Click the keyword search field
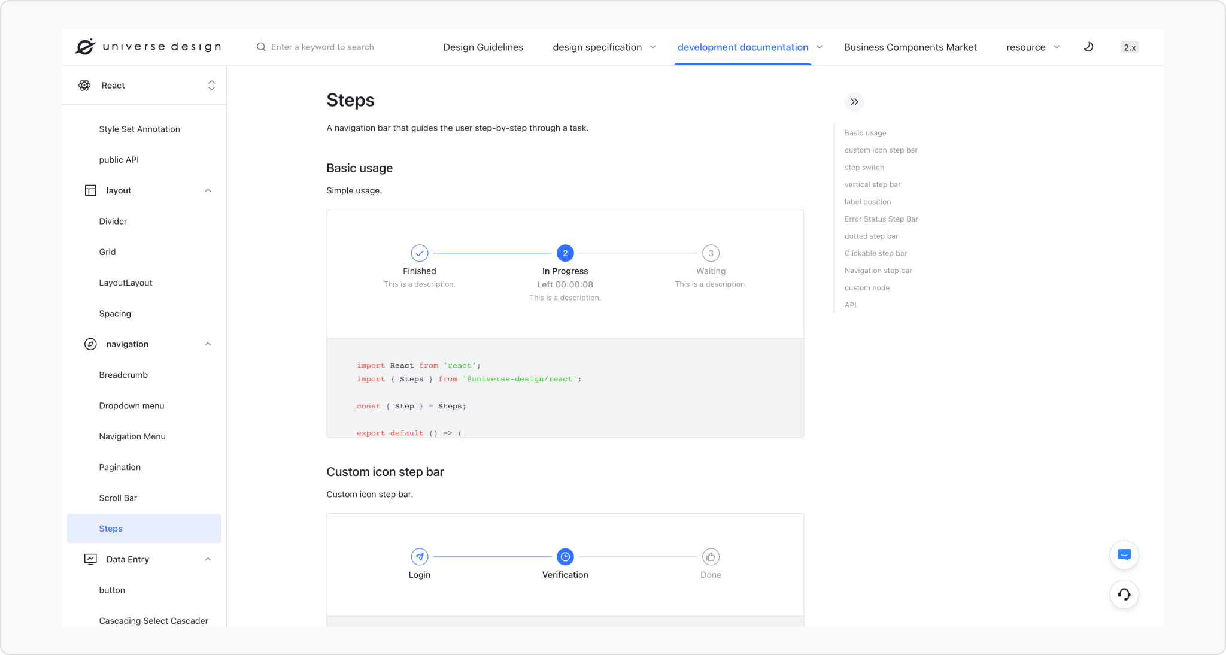 pyautogui.click(x=322, y=47)
